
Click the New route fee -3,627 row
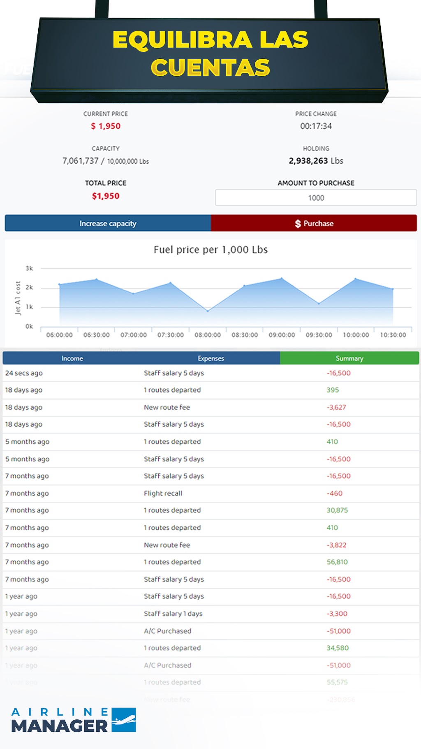coord(210,407)
